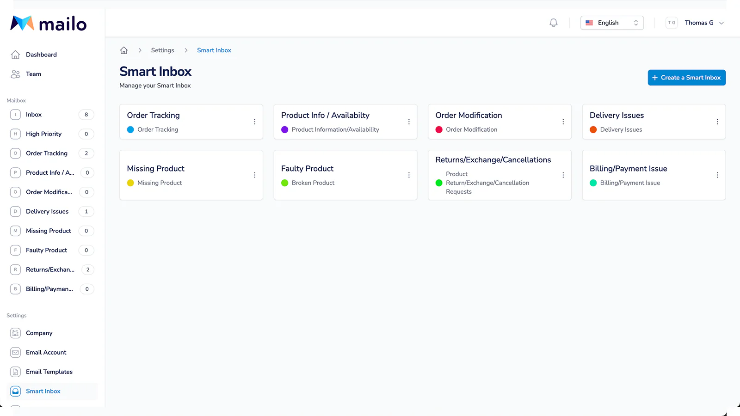Click the Inbox count badge 8

pos(86,115)
